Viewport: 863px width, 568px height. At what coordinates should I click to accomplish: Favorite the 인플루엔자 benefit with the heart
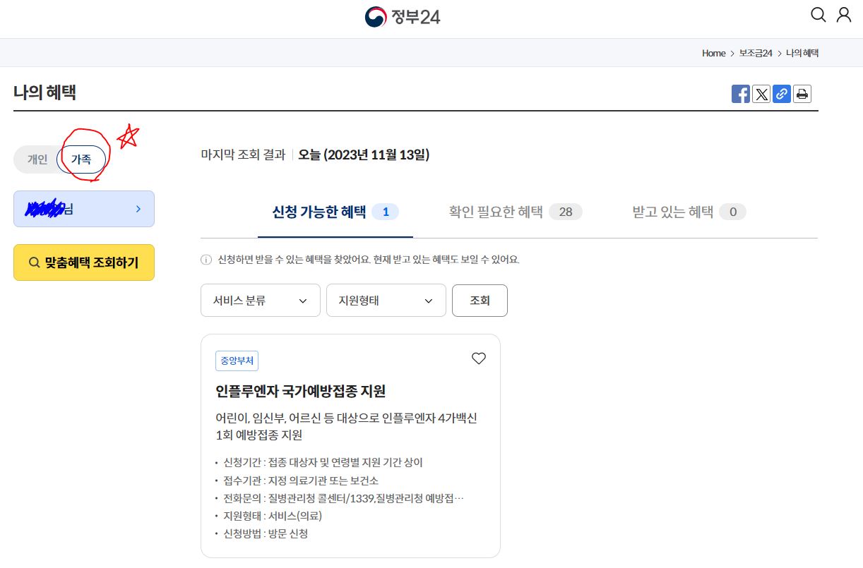click(x=478, y=358)
